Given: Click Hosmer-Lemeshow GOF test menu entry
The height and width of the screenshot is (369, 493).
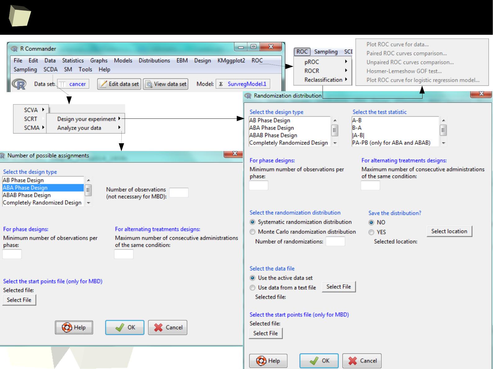Looking at the screenshot, I should tap(404, 71).
